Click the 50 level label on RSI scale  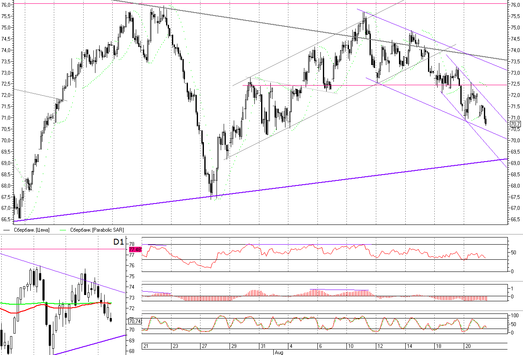coord(513,253)
